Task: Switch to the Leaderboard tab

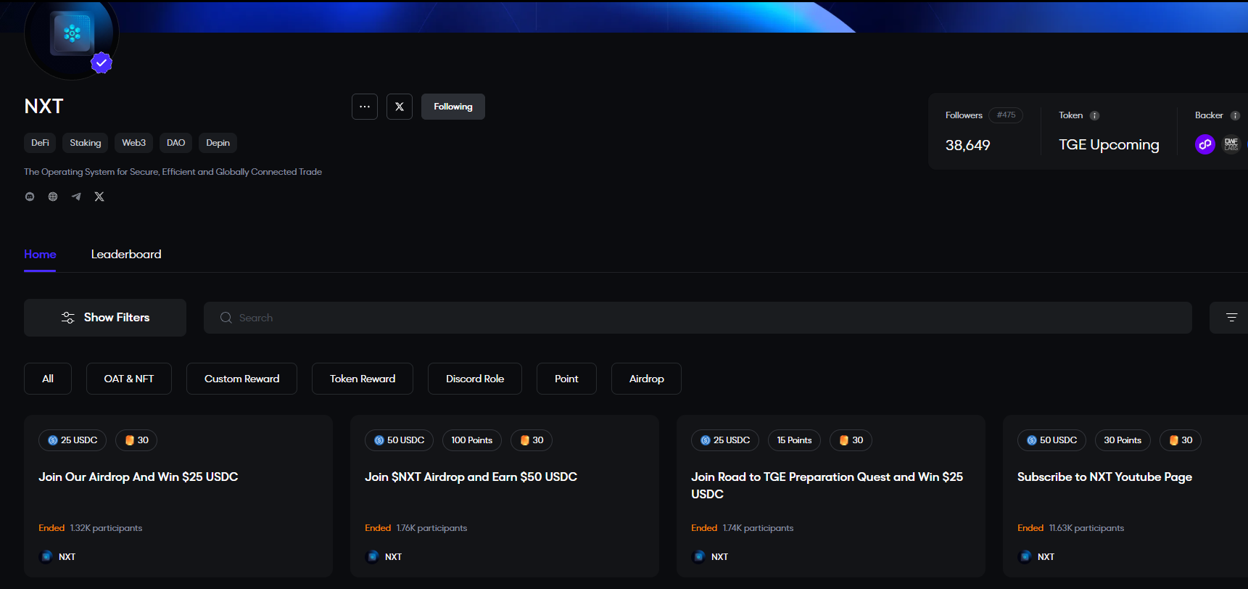Action: (126, 255)
